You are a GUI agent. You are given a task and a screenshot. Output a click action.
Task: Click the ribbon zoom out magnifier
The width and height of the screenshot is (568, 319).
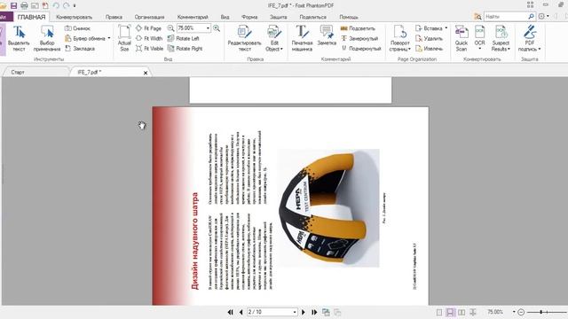pyautogui.click(x=170, y=28)
